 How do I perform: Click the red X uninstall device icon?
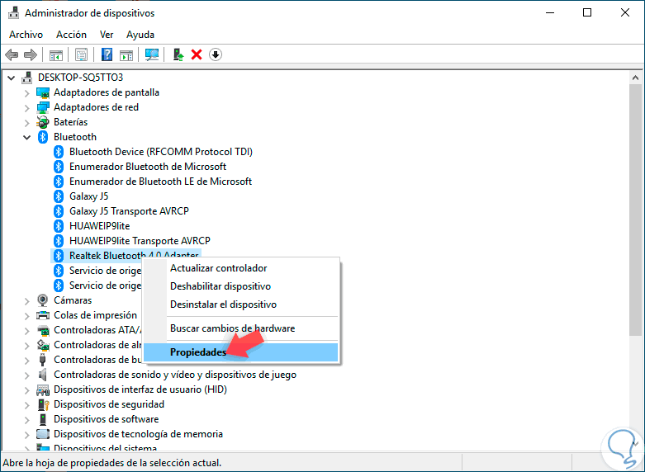point(197,54)
